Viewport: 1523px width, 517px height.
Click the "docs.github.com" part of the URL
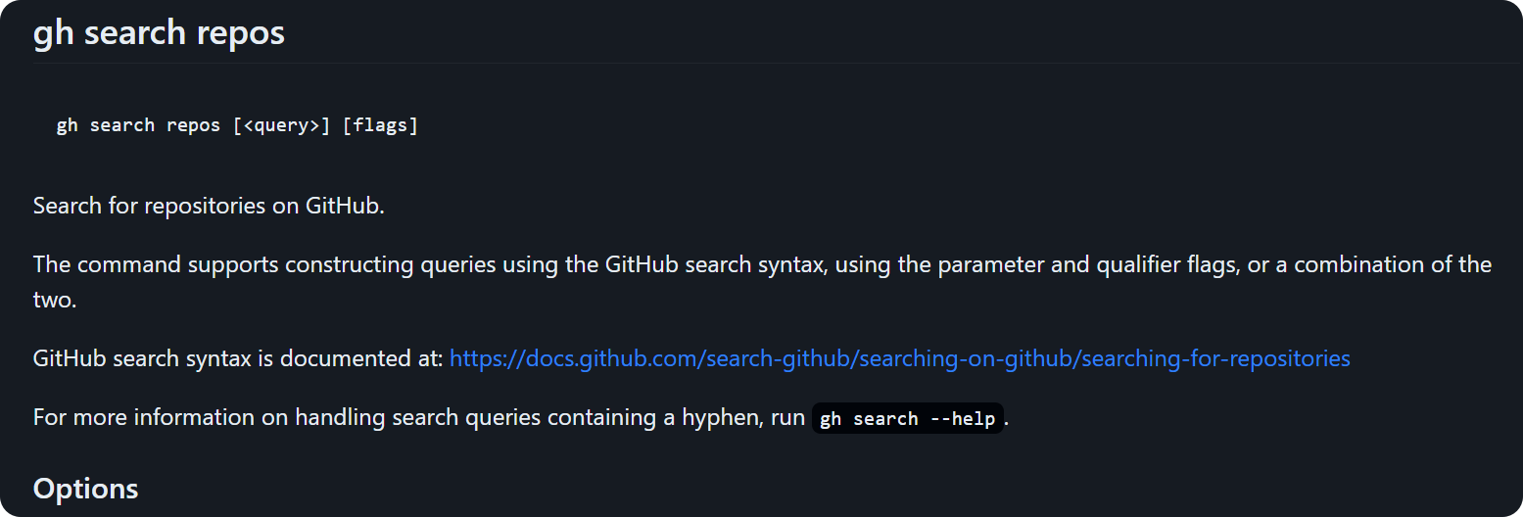coord(616,358)
